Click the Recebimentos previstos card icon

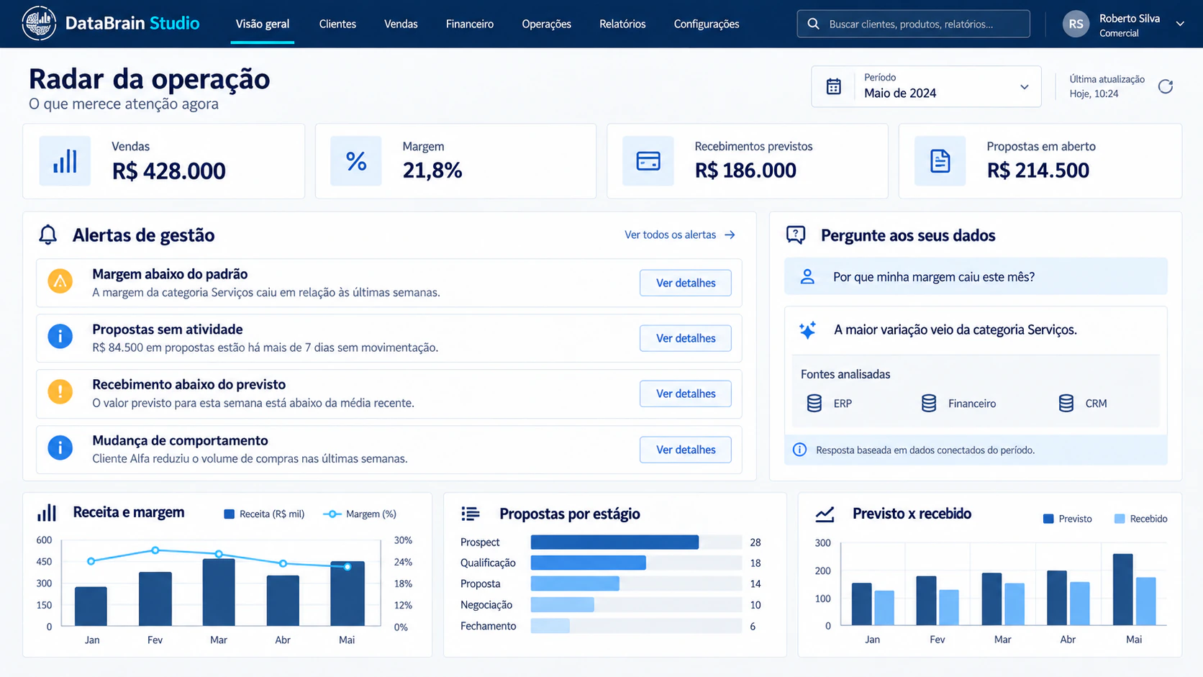(648, 161)
